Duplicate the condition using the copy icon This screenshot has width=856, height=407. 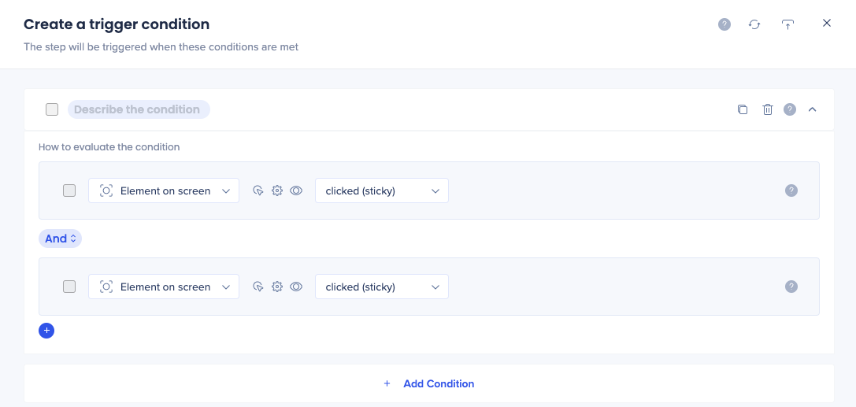(x=743, y=109)
